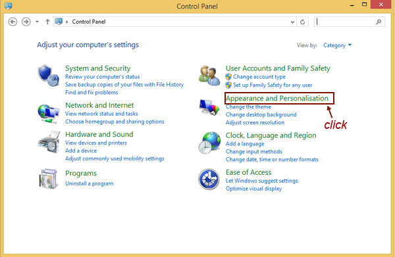Click the Control Panel address bar breadcrumb

point(89,22)
